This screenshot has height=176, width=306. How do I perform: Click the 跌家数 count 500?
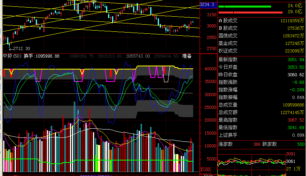pos(301,144)
